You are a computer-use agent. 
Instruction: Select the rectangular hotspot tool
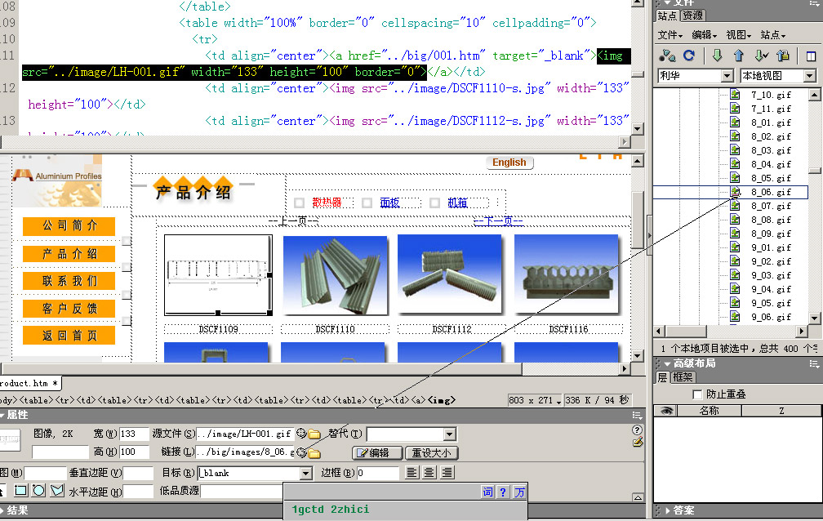point(20,491)
